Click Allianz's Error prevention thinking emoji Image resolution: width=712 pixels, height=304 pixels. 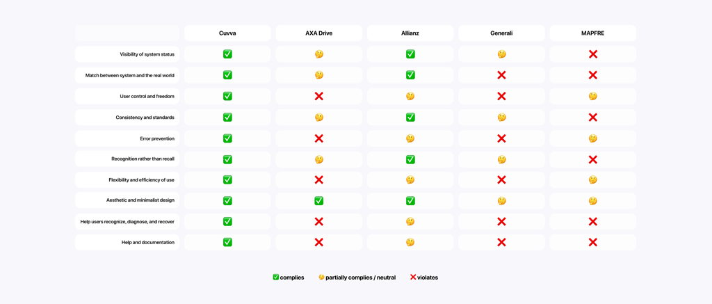point(410,138)
